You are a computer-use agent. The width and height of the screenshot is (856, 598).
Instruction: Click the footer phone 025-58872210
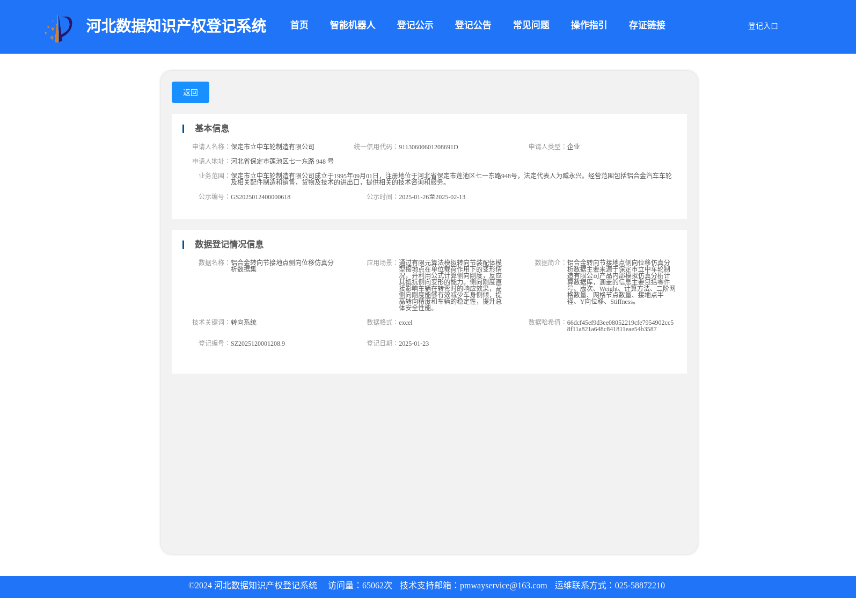(640, 586)
